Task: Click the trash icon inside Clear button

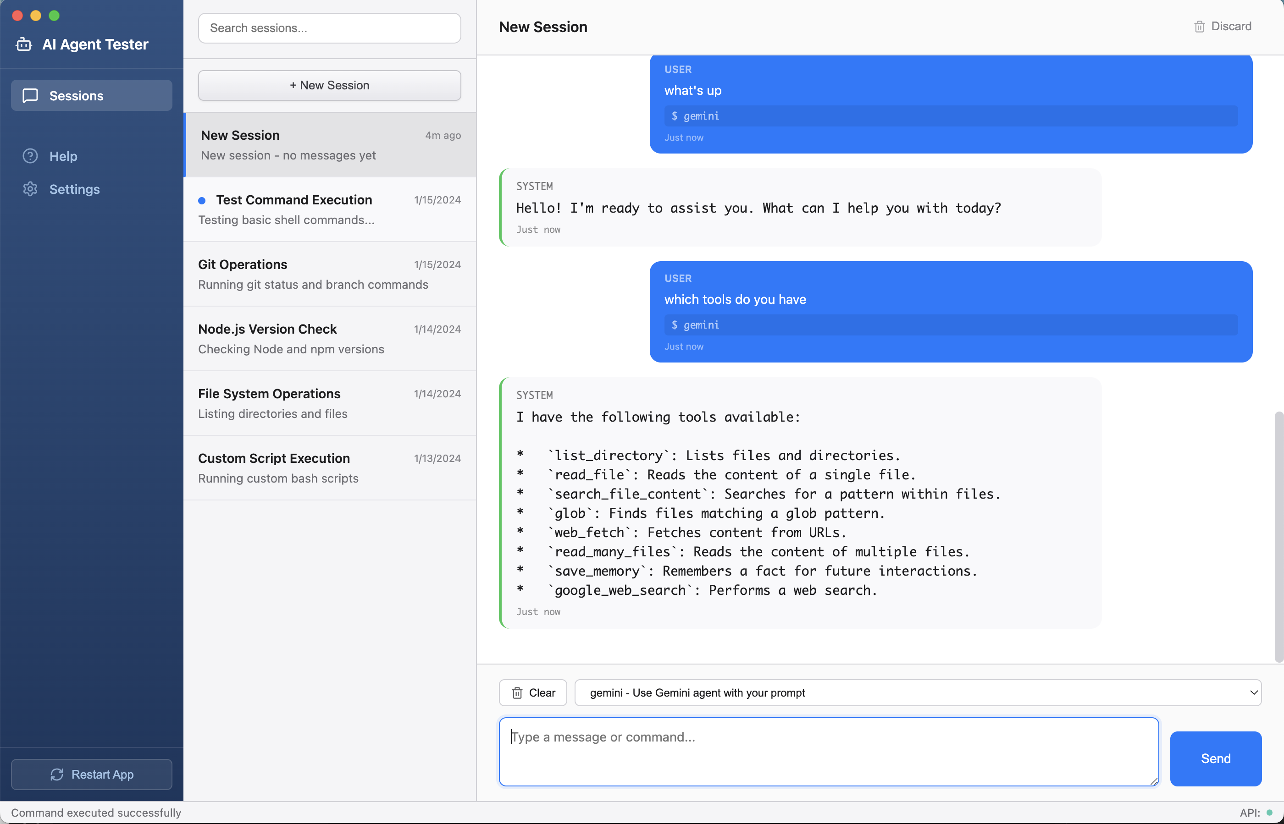Action: pyautogui.click(x=517, y=692)
